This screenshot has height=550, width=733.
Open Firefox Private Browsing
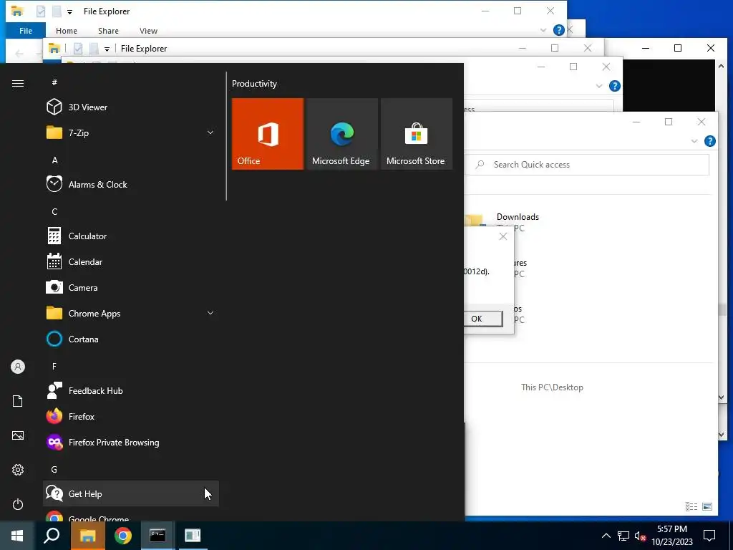131,443
